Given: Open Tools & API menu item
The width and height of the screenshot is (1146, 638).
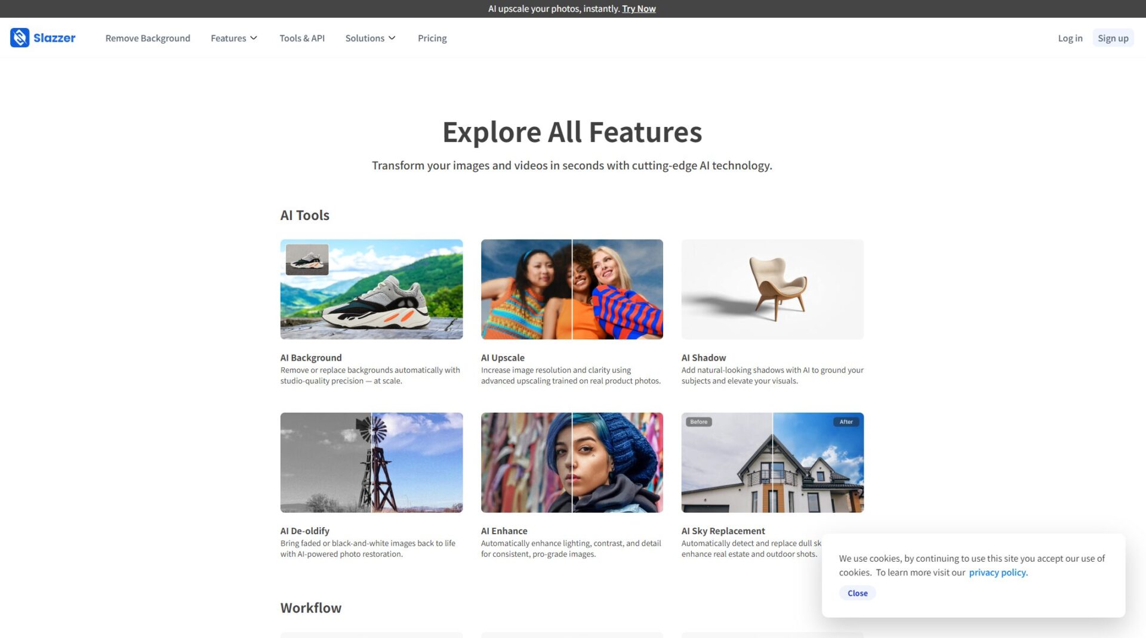Looking at the screenshot, I should [302, 38].
